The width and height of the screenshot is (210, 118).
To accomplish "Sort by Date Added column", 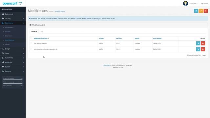I will [157, 38].
